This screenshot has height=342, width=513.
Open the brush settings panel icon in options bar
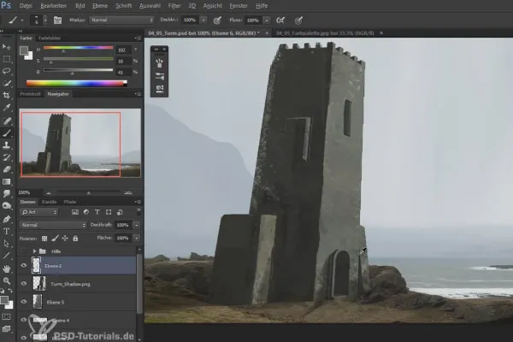pos(56,18)
